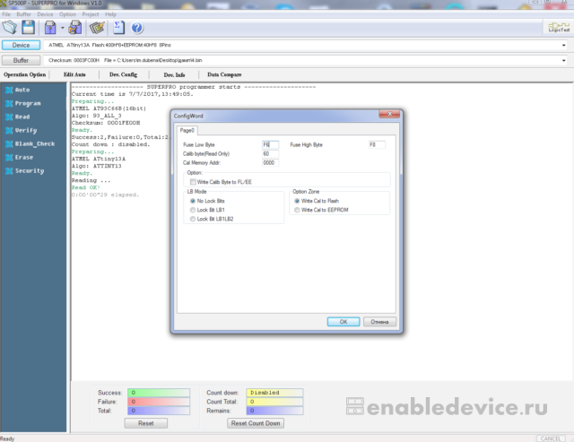Click the blue Total counter bar
The height and width of the screenshot is (442, 574).
pos(159,411)
